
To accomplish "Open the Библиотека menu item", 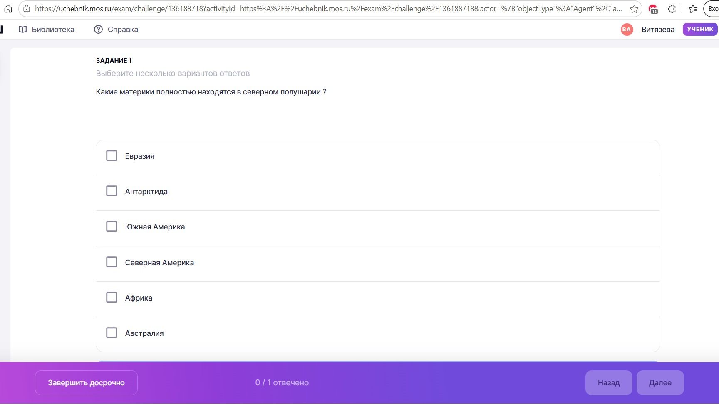I will pos(47,29).
